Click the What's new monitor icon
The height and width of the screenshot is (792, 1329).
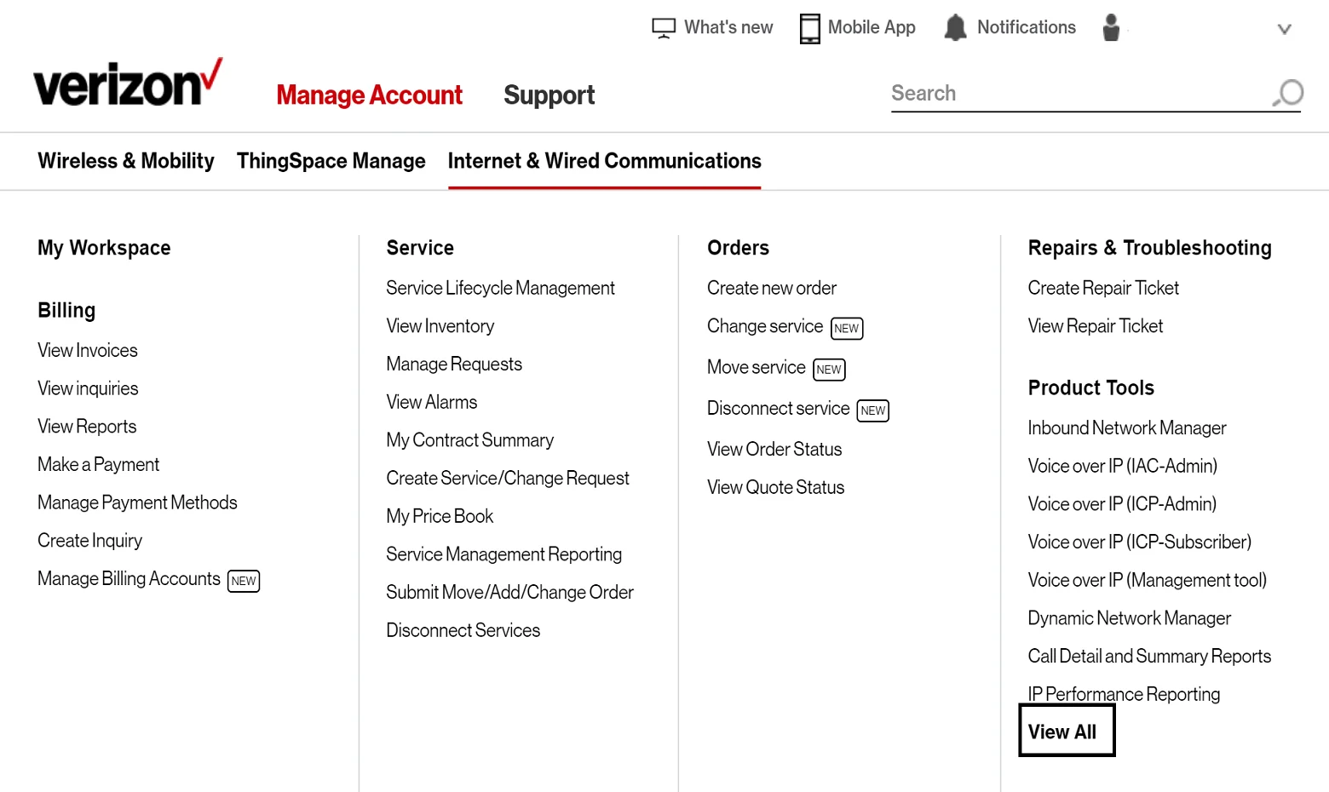663,28
